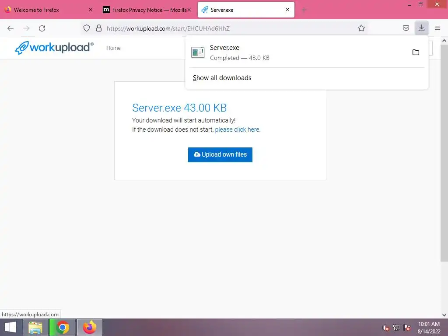The height and width of the screenshot is (336, 448).
Task: Click the page vertical scrollbar thumb
Action: [444, 153]
